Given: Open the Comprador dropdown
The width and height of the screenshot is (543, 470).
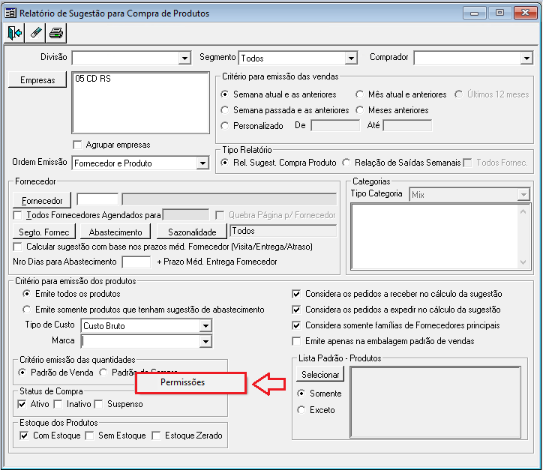Looking at the screenshot, I should (x=526, y=58).
